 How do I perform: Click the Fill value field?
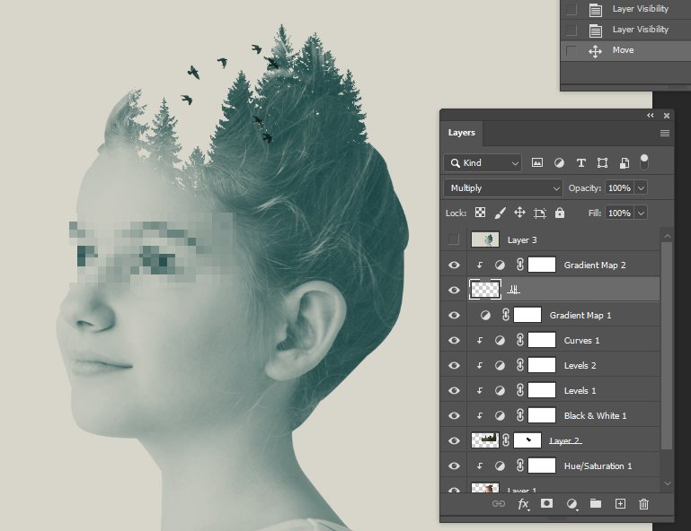point(620,213)
